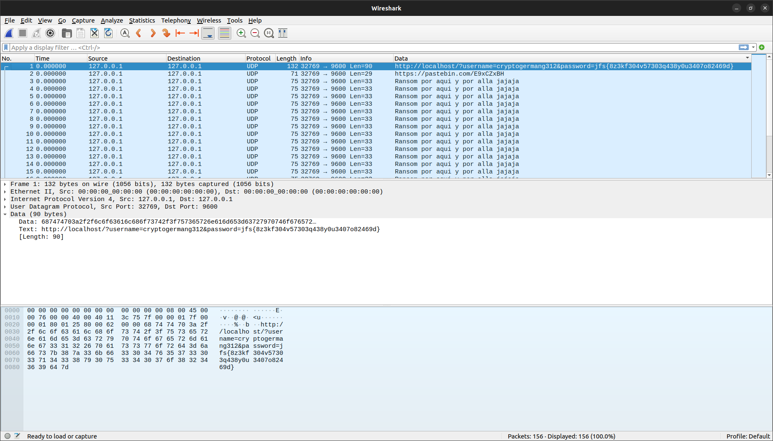
Task: Open capture options gear icon
Action: pyautogui.click(x=50, y=33)
